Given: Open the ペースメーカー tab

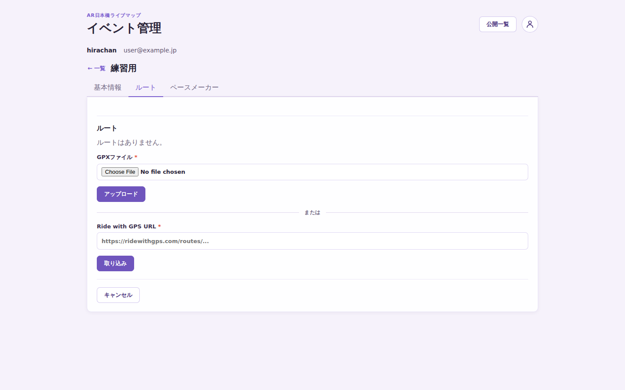Looking at the screenshot, I should click(x=194, y=88).
